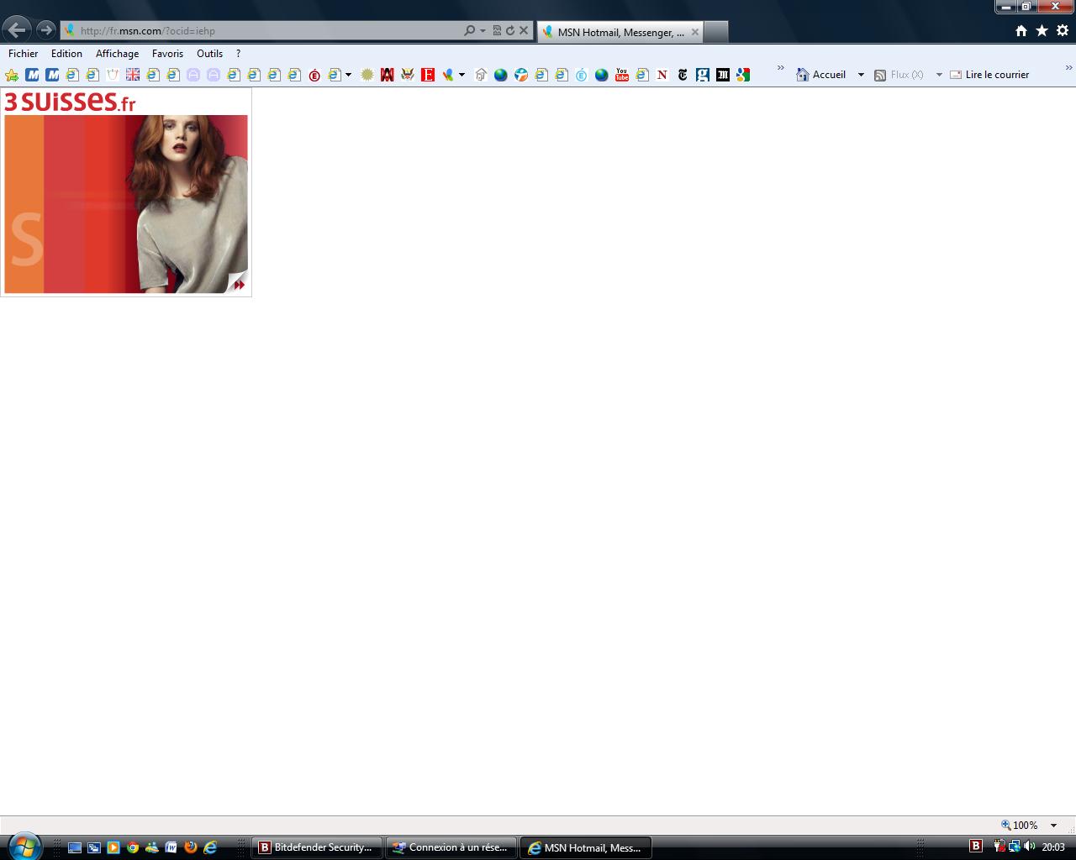Click Add to Favorites bar star icon
The width and height of the screenshot is (1076, 860).
coord(12,75)
